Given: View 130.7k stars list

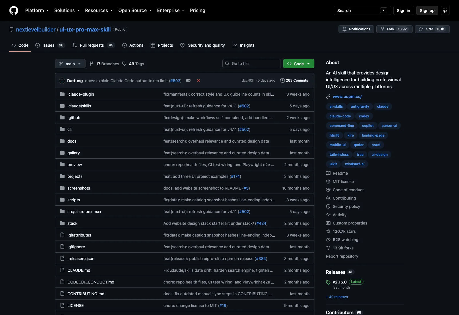Looking at the screenshot, I should coord(341,231).
